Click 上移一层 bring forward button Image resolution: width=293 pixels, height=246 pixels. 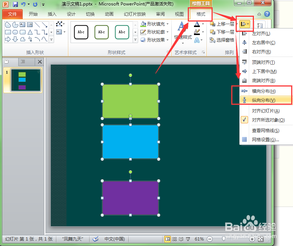click(222, 24)
